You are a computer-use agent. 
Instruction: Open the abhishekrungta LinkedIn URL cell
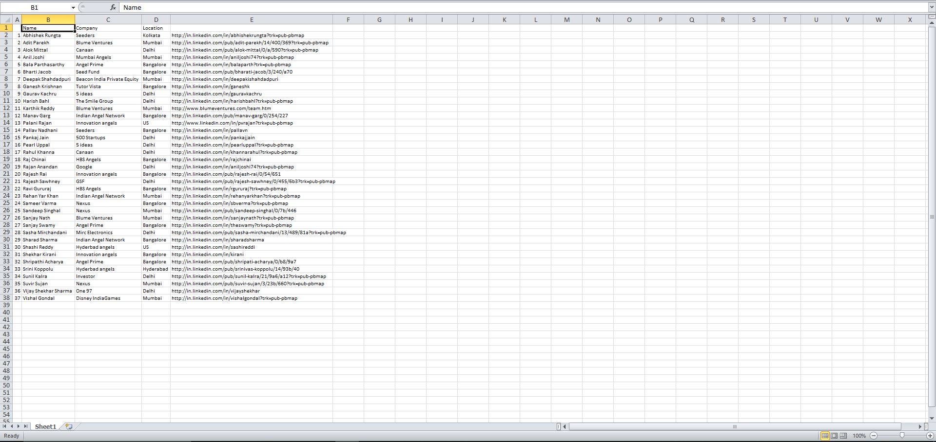pos(252,35)
